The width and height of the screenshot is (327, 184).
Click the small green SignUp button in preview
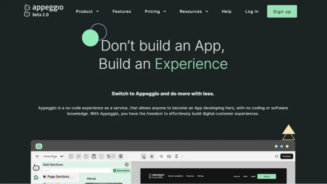coord(267,176)
